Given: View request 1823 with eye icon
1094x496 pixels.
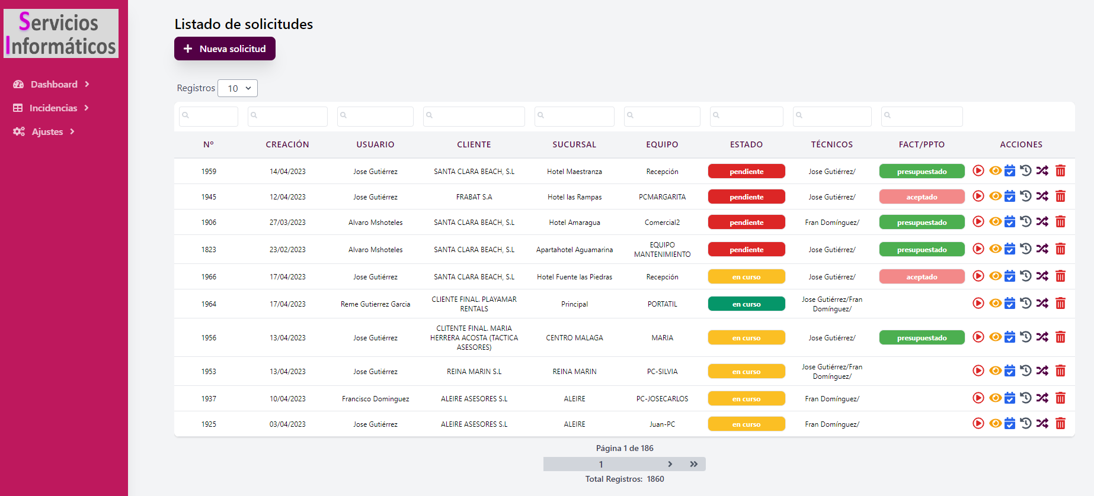Looking at the screenshot, I should tap(996, 249).
